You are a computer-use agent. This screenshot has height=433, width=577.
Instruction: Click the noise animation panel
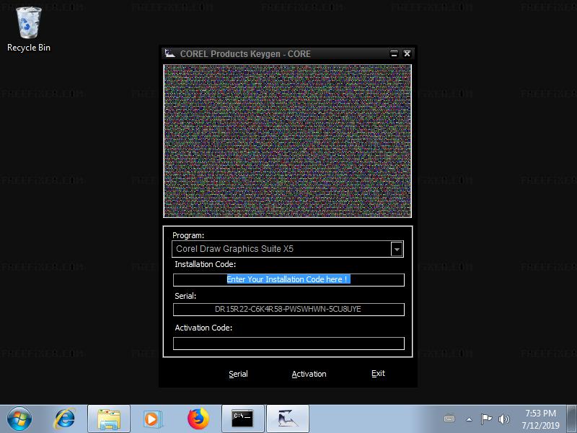(x=287, y=141)
